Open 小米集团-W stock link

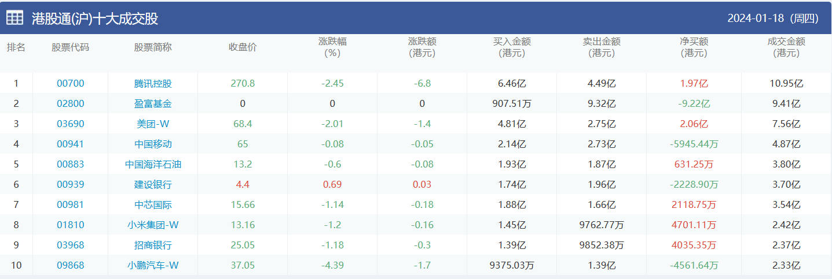153,225
